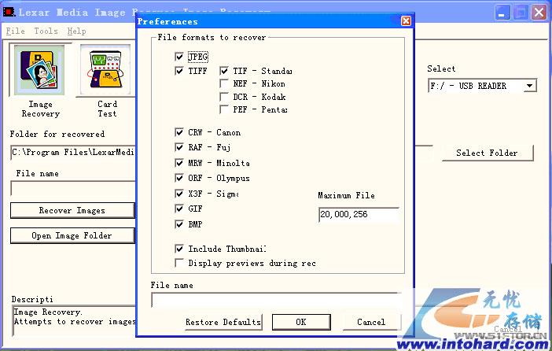This screenshot has width=552, height=351.
Task: Toggle the TIFF format checkbox
Action: coord(179,71)
